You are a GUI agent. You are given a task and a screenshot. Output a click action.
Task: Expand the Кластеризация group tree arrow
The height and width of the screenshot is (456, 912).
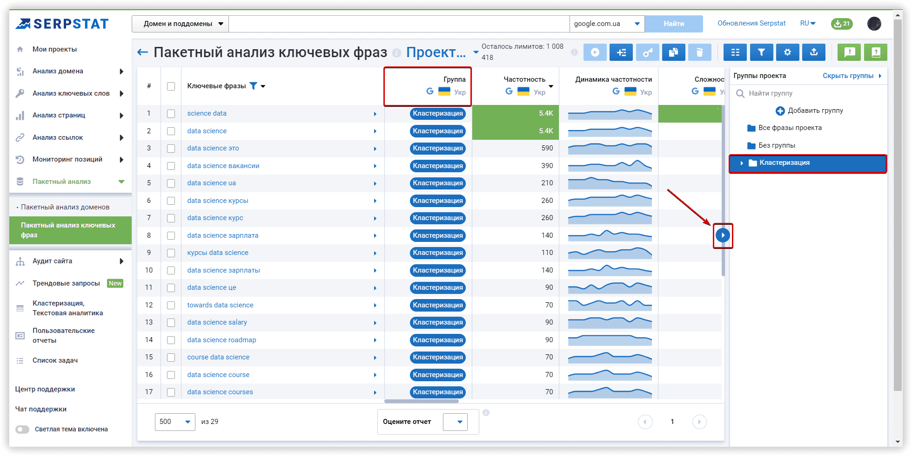coord(742,163)
